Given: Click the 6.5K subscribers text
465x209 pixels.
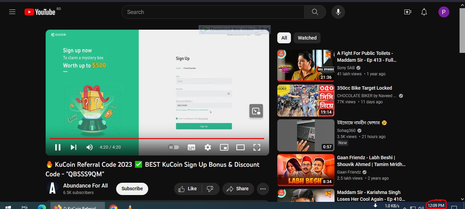Looking at the screenshot, I should (78, 193).
